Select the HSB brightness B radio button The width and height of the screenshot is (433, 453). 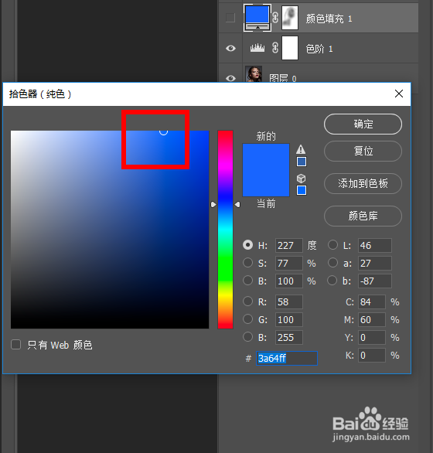tap(247, 281)
